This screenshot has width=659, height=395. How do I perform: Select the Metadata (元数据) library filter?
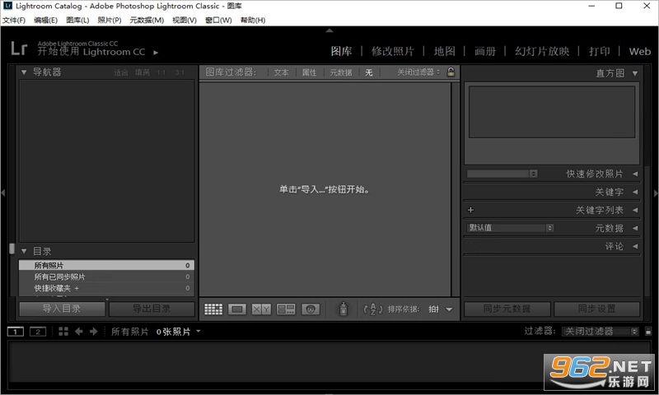341,72
